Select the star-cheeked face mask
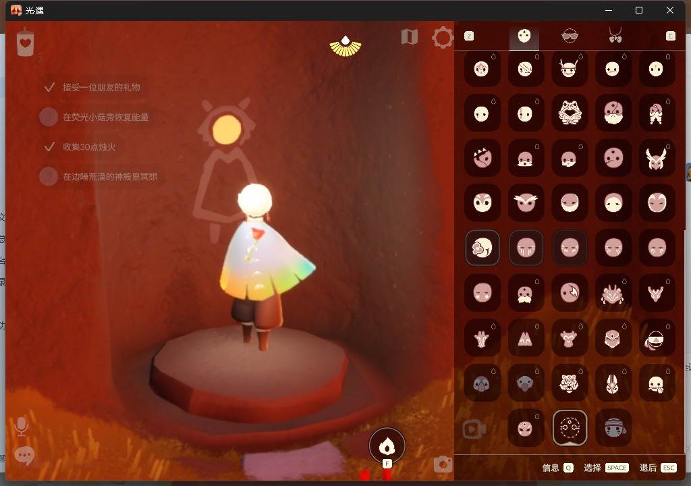This screenshot has height=486, width=691. (x=482, y=292)
